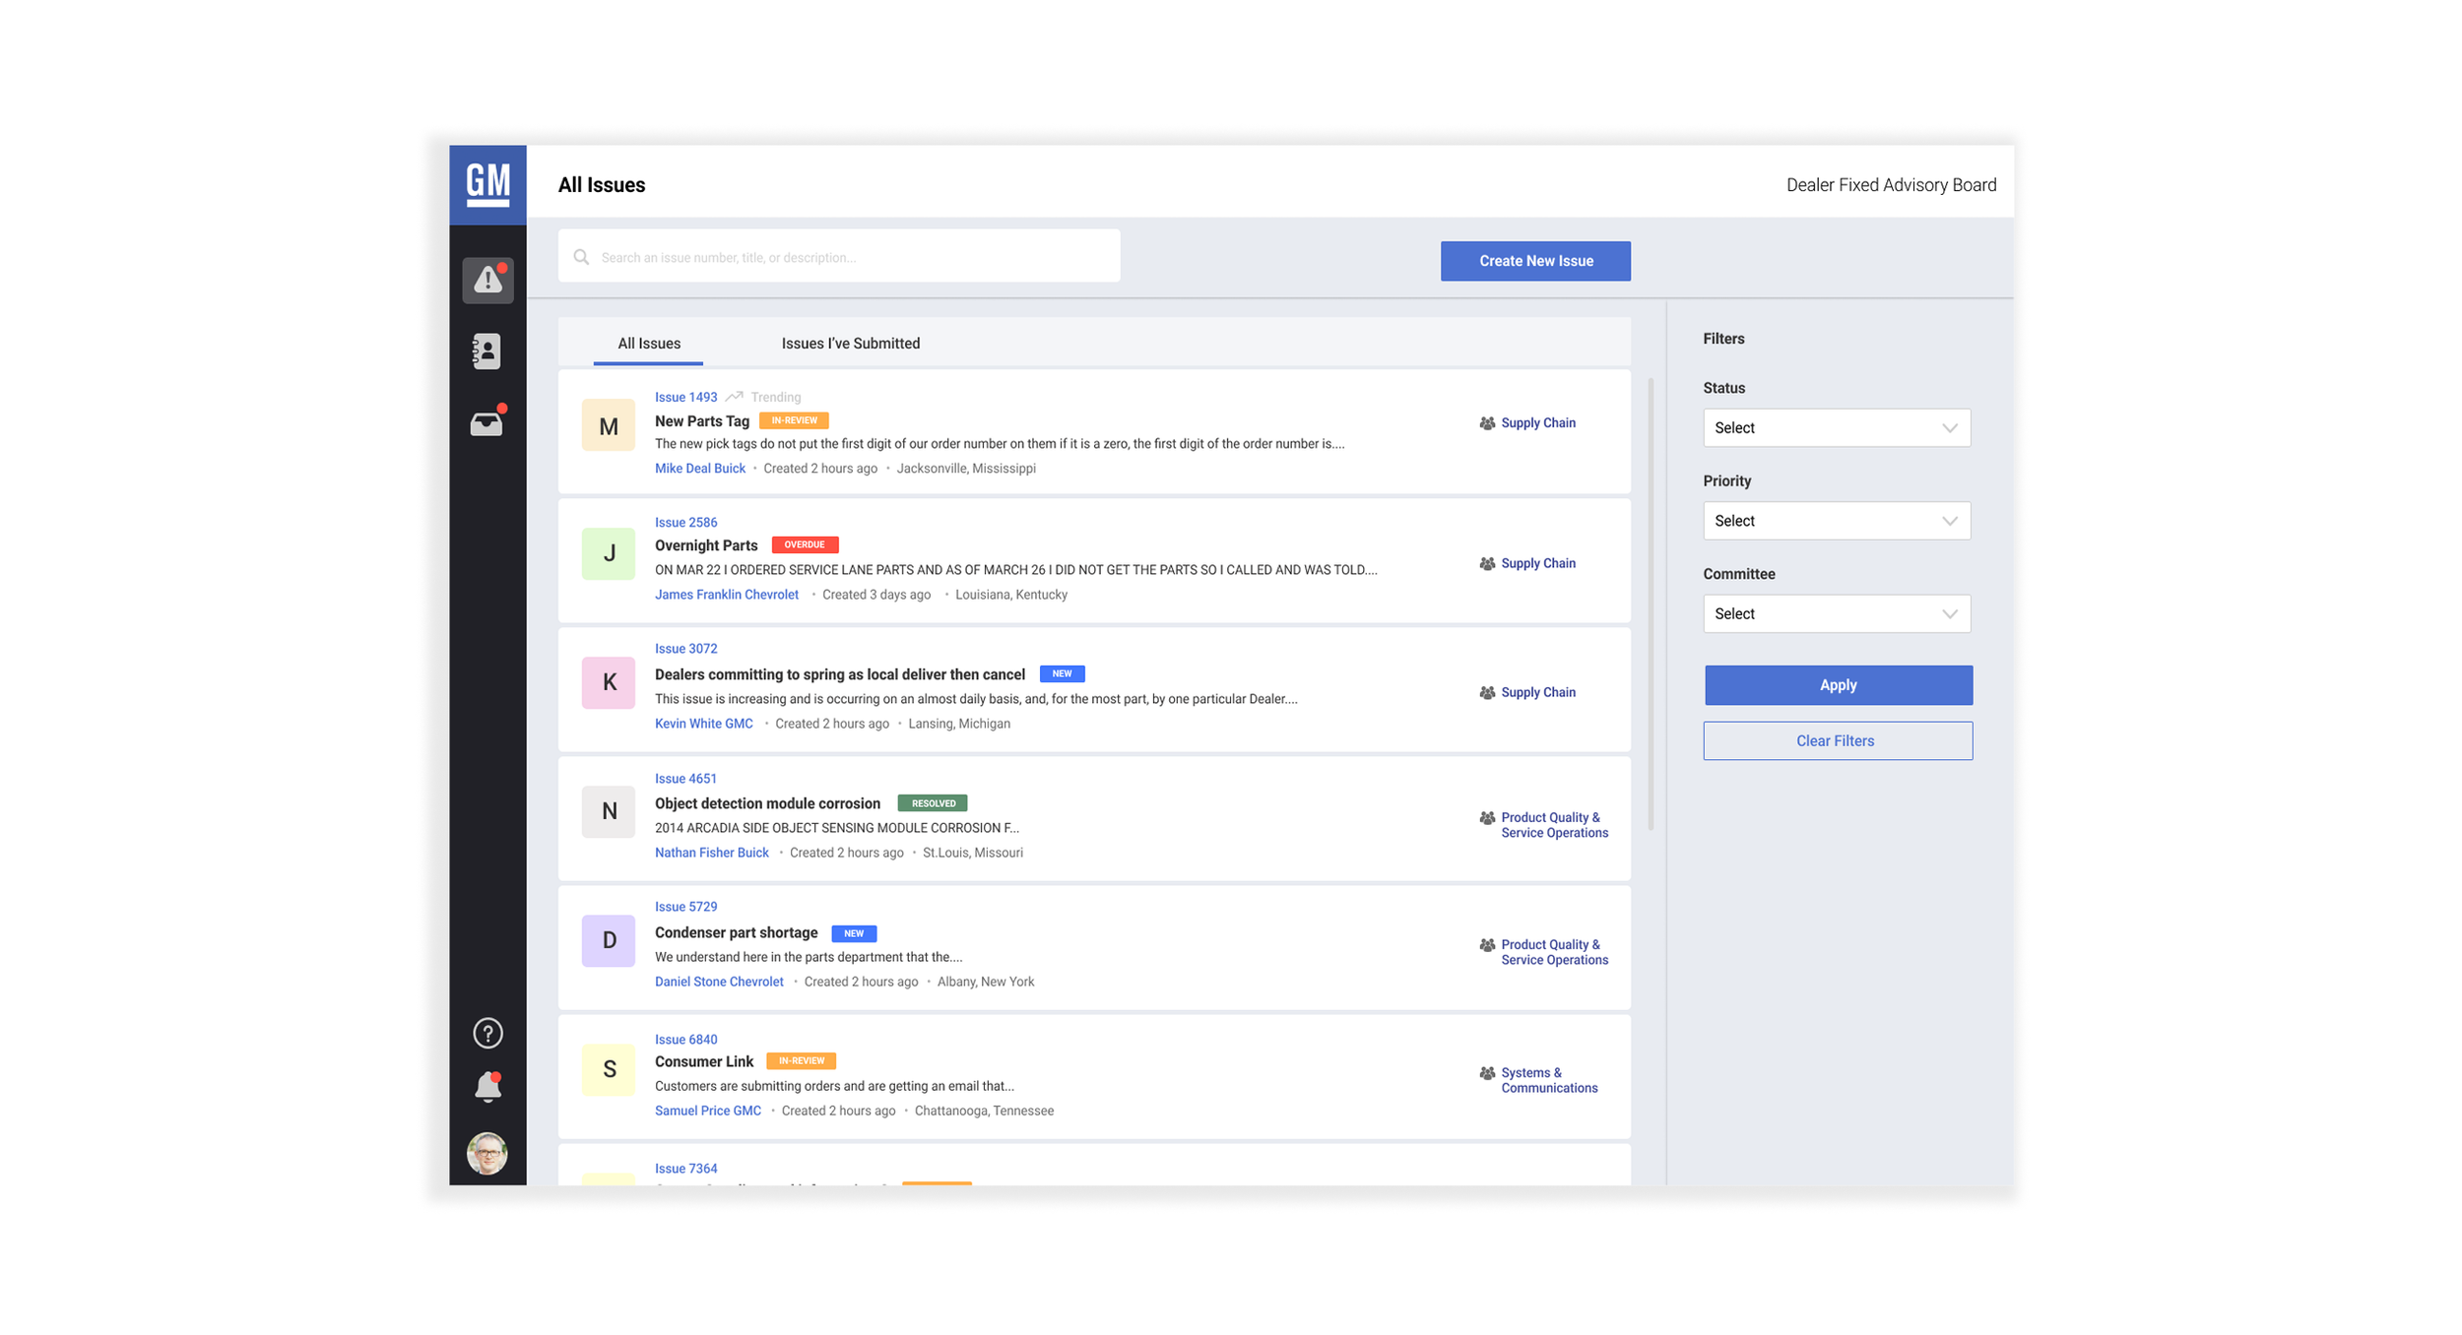Image resolution: width=2462 pixels, height=1335 pixels.
Task: Click the GM logo in sidebar
Action: [487, 184]
